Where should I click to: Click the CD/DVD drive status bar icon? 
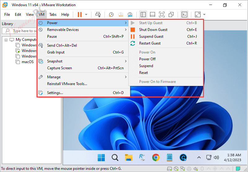coord(176,169)
